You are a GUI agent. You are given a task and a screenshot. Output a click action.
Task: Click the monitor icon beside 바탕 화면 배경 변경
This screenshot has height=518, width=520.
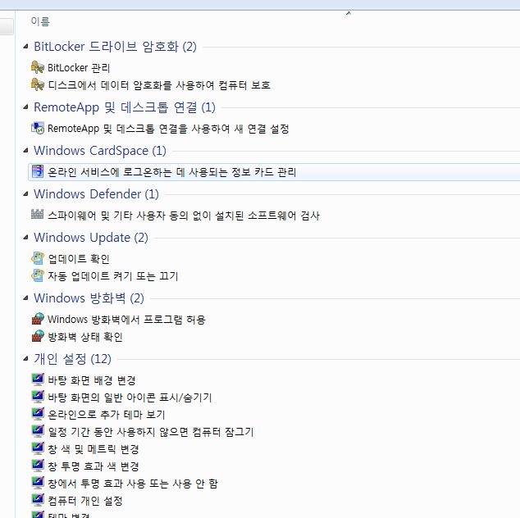point(38,379)
